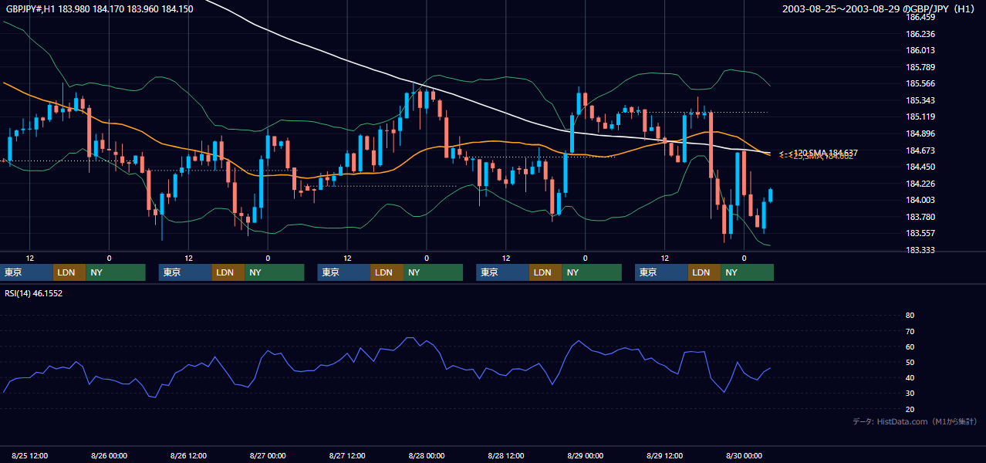Image resolution: width=986 pixels, height=463 pixels.
Task: Select the 185.119 price axis label
Action: click(x=920, y=117)
